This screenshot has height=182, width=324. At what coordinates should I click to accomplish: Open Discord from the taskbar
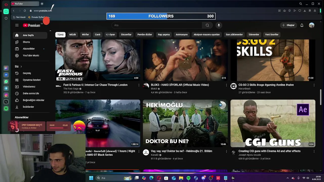203,178
